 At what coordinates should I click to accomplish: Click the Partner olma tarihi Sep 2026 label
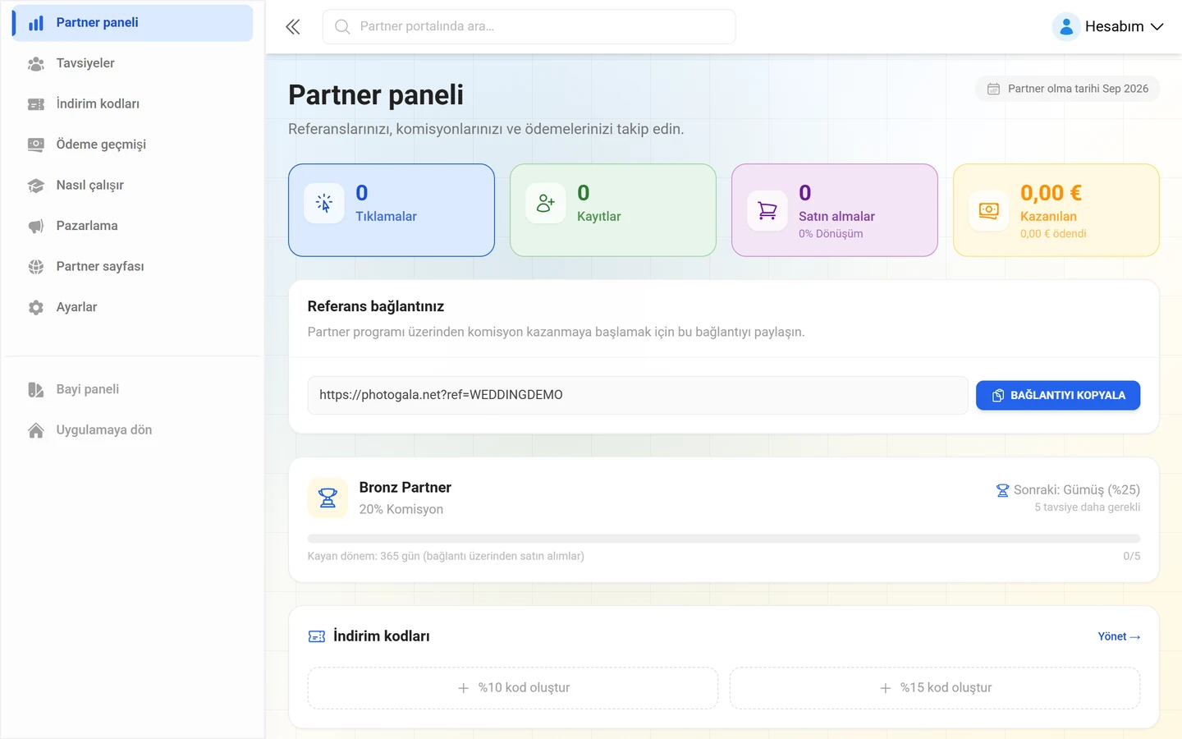click(x=1078, y=89)
